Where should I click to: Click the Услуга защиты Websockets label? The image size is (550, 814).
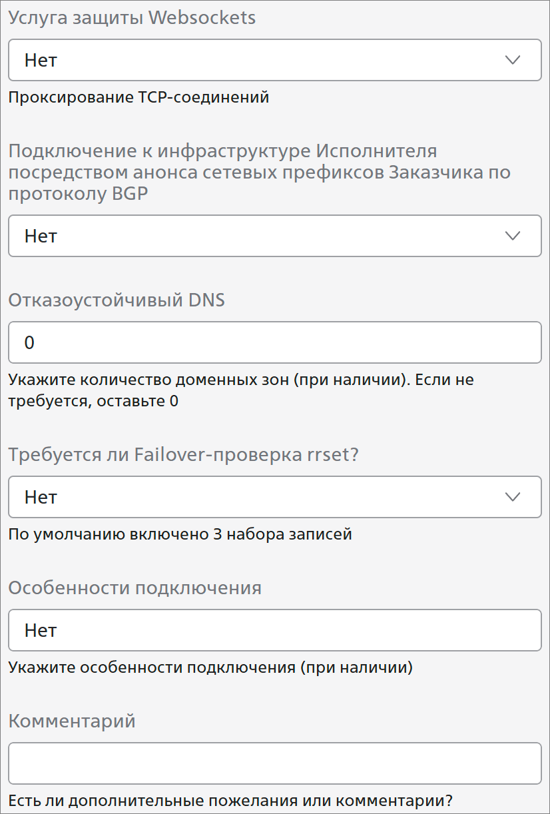click(132, 18)
